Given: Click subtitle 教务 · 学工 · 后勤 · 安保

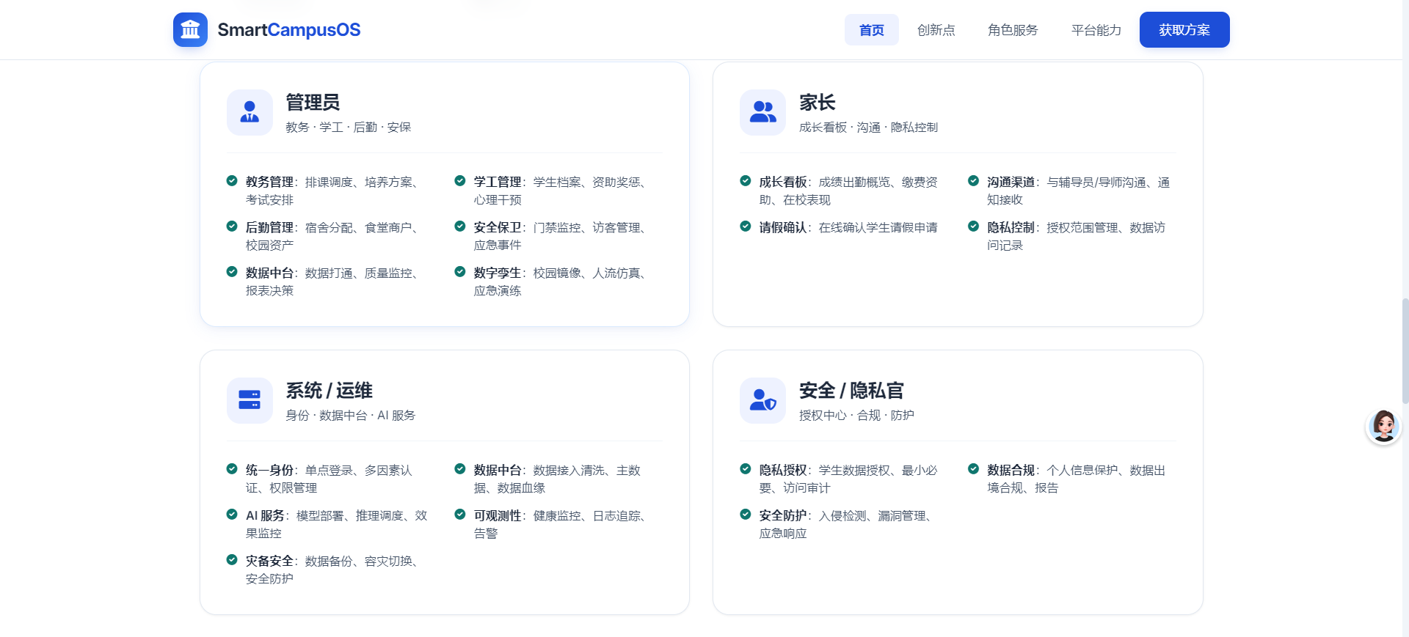Looking at the screenshot, I should pyautogui.click(x=349, y=128).
